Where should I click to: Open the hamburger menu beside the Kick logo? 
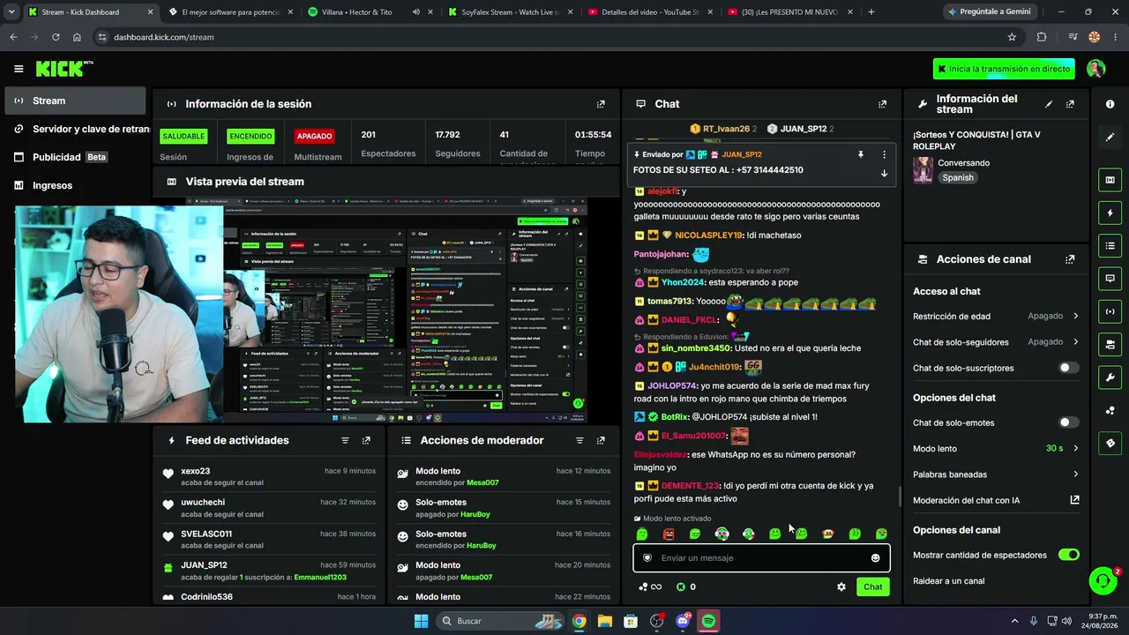tap(19, 69)
